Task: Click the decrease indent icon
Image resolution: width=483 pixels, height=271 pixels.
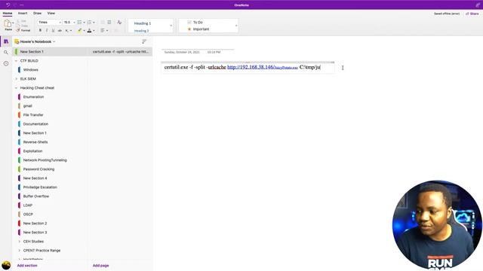Action: click(x=103, y=22)
